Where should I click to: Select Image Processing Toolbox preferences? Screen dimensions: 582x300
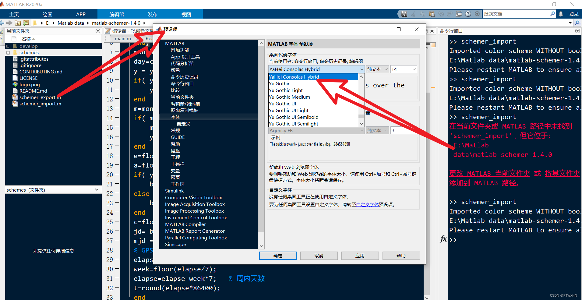pyautogui.click(x=195, y=211)
